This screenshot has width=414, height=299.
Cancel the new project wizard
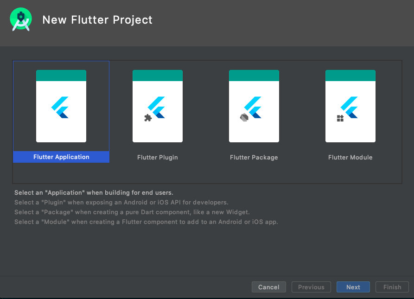tap(269, 287)
